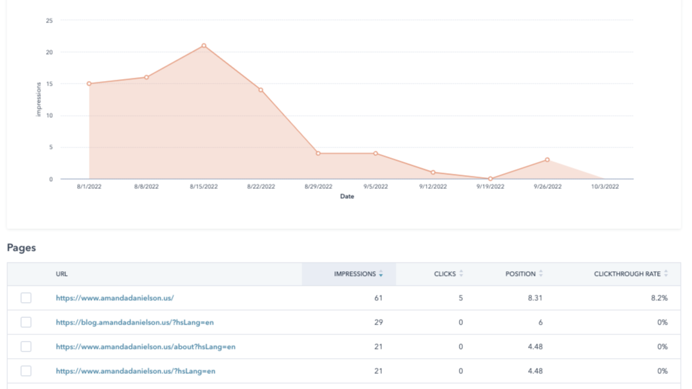Image resolution: width=692 pixels, height=389 pixels.
Task: Select the checkbox for www.amandadanielson.us/ homepage row
Action: [26, 298]
